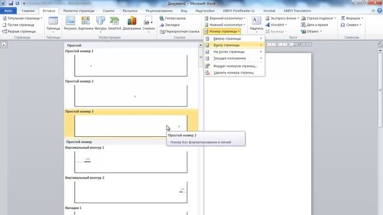The width and height of the screenshot is (383, 215).
Task: Open Формат номеров страниц dialog
Action: point(234,66)
